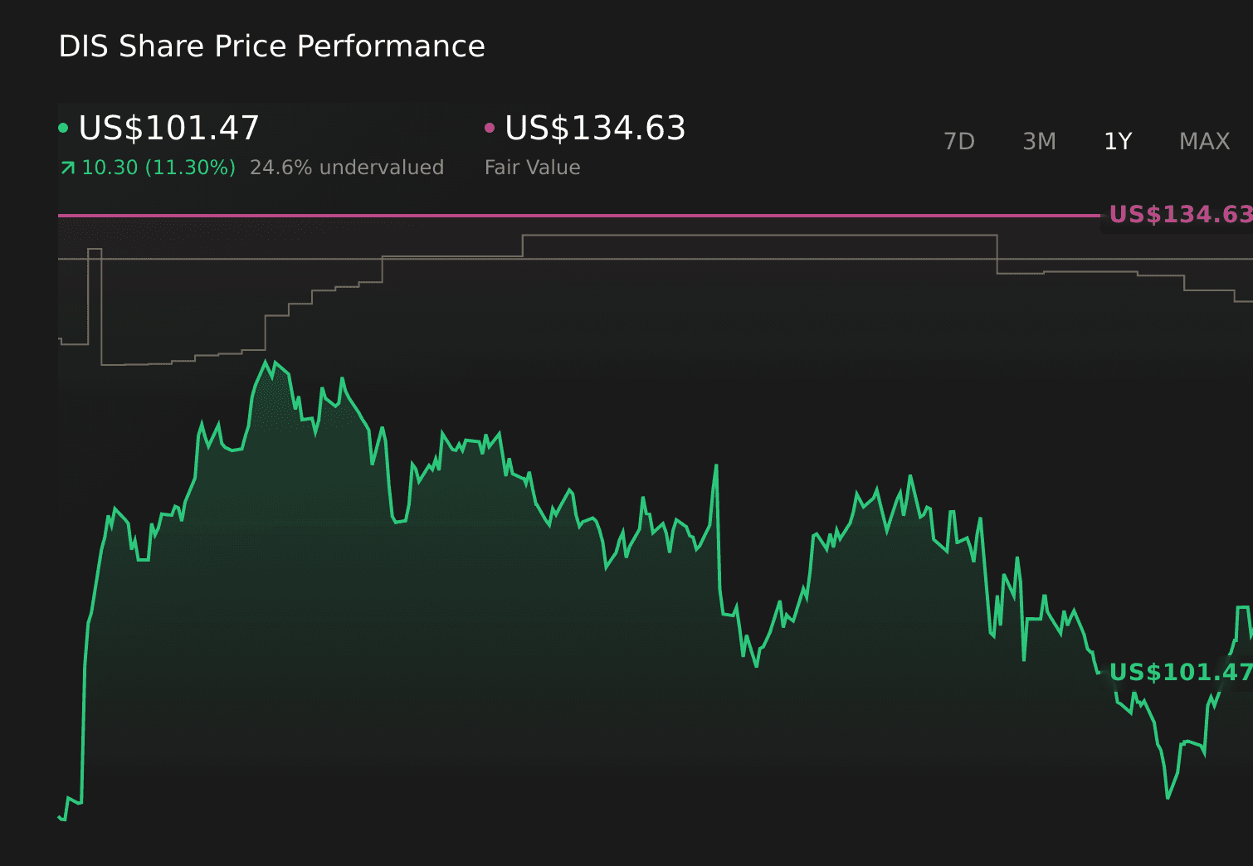This screenshot has width=1253, height=866.
Task: Click the pink fair value line
Action: pyautogui.click(x=581, y=216)
